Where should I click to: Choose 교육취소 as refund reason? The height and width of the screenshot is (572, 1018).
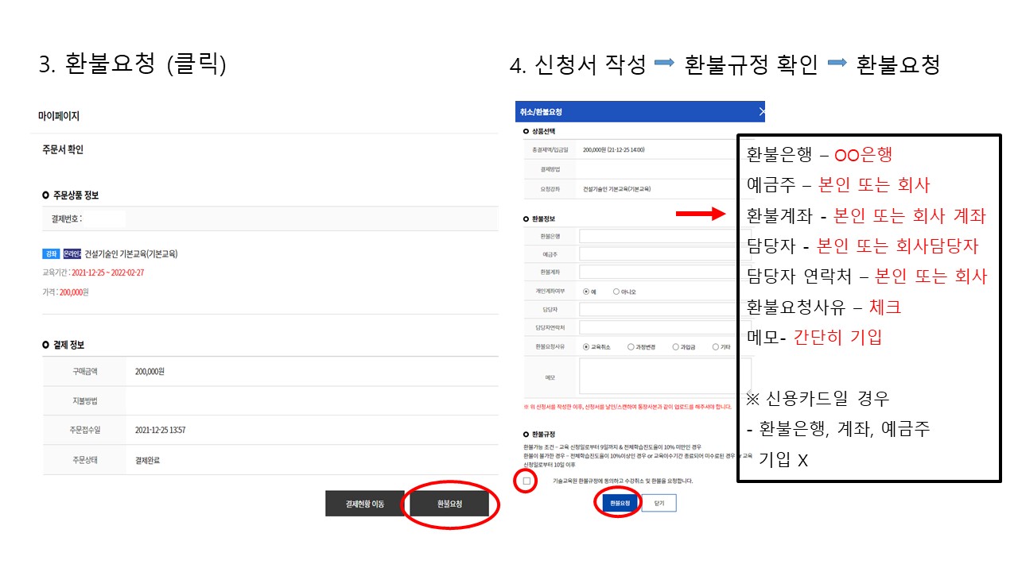tap(586, 346)
